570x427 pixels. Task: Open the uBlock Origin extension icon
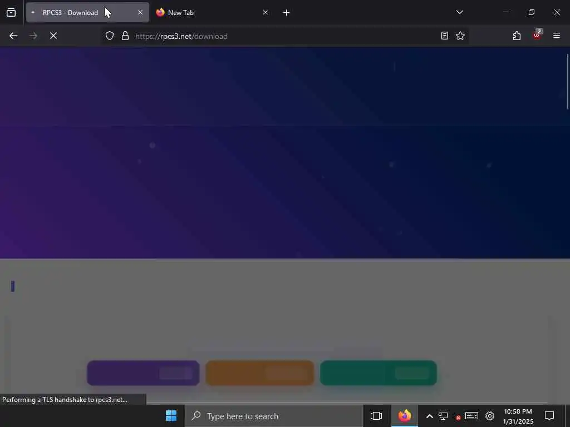click(537, 35)
